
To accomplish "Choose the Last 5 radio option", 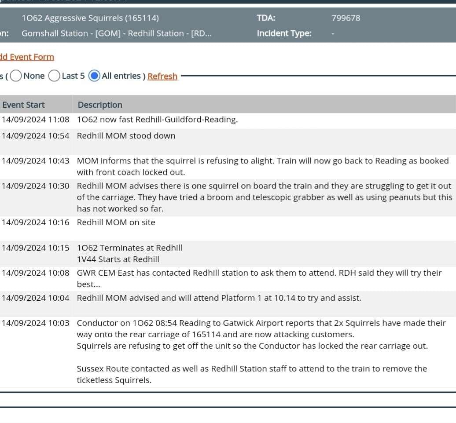I will [x=54, y=76].
